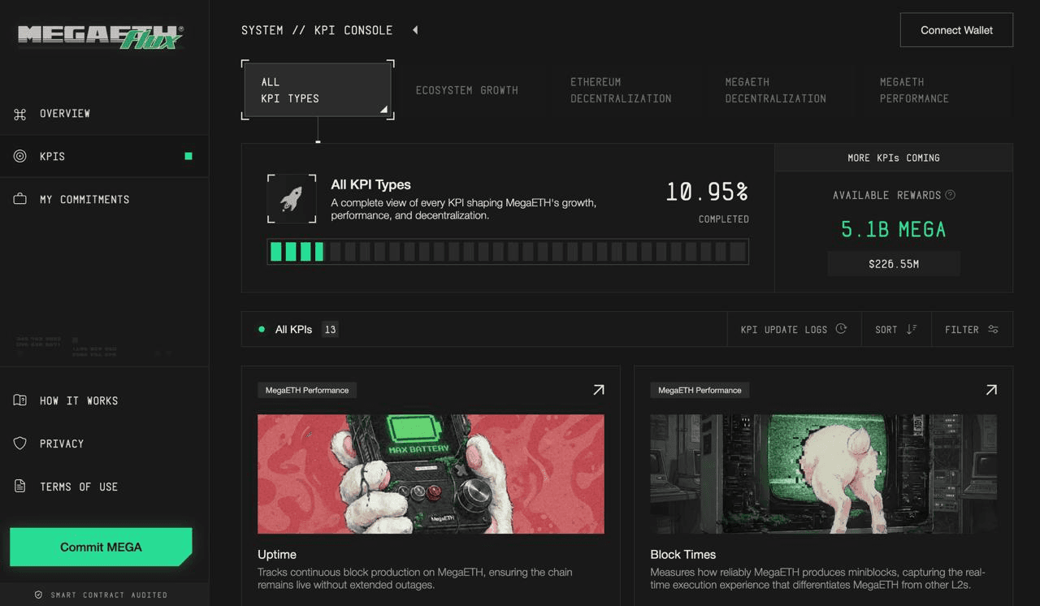Click the All KPIs count badge 13
This screenshot has width=1040, height=606.
click(330, 330)
